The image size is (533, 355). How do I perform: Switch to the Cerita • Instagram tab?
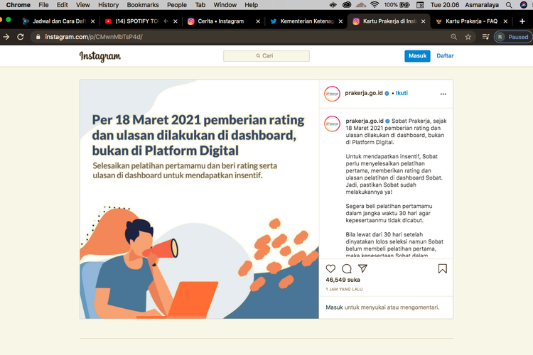220,21
